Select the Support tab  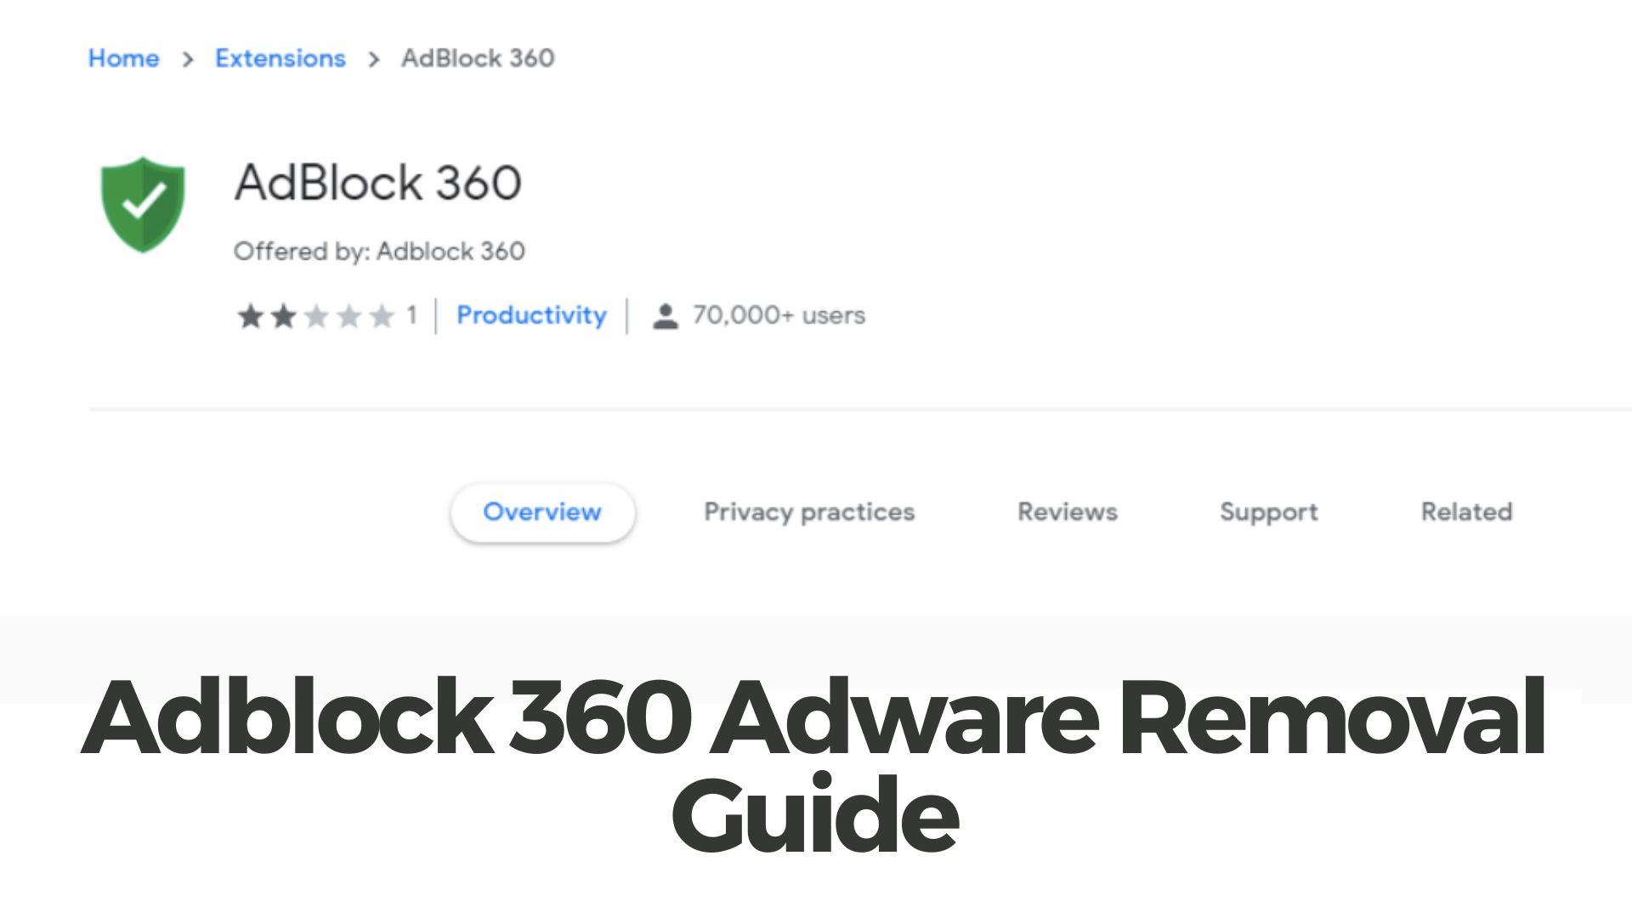[1268, 512]
